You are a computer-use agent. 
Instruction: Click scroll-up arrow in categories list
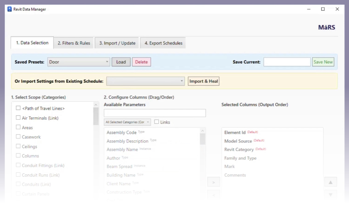(96, 105)
